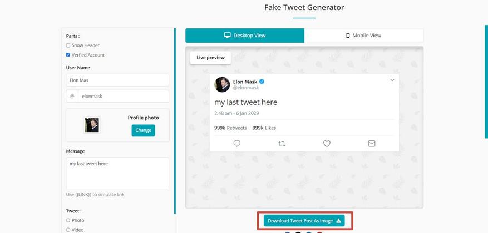Click the tweet's round profile avatar
This screenshot has height=233, width=488.
[222, 84]
